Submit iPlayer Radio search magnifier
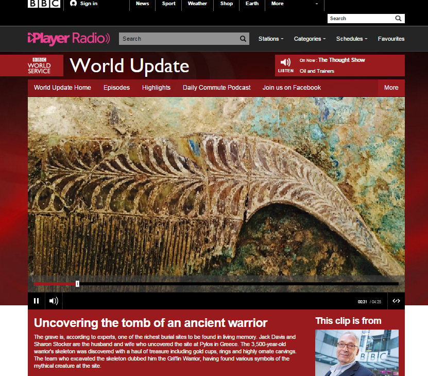Image resolution: width=428 pixels, height=376 pixels. click(x=243, y=39)
